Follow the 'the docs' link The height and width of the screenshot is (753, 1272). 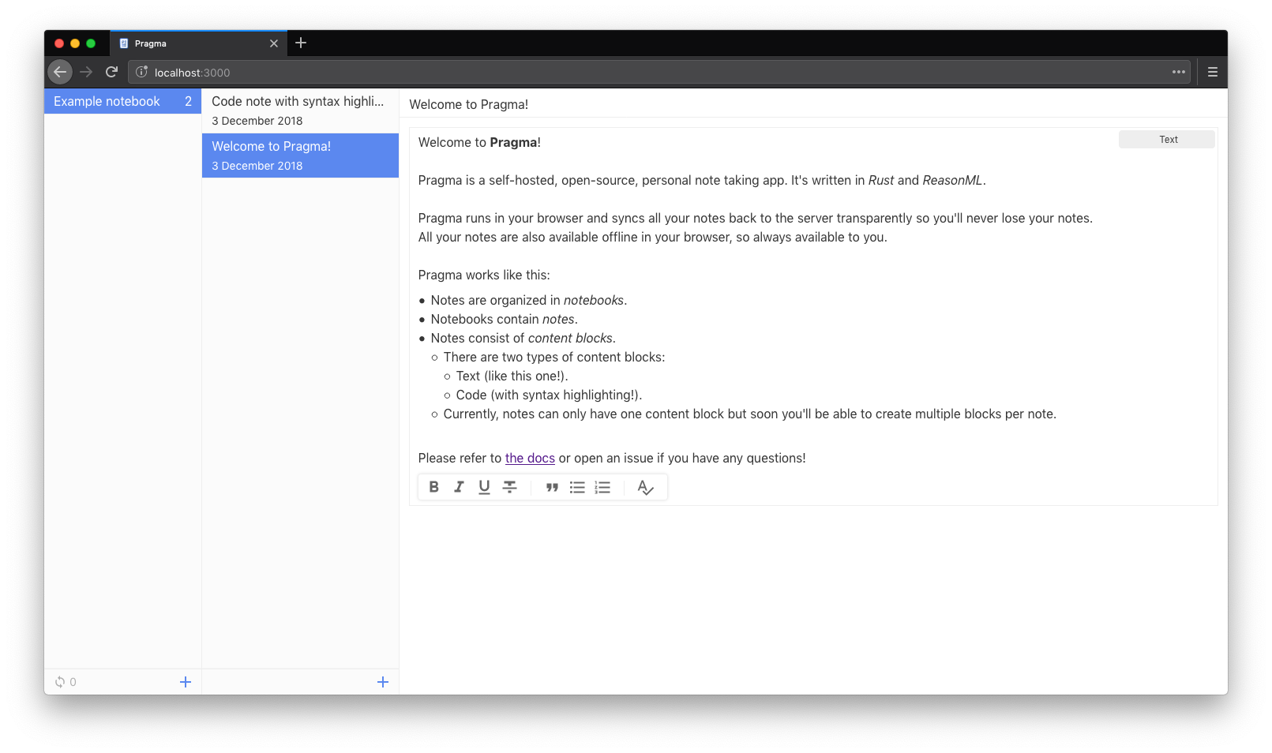tap(530, 458)
